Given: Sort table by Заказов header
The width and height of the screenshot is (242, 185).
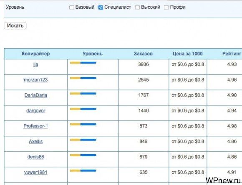Looking at the screenshot, I should [143, 54].
